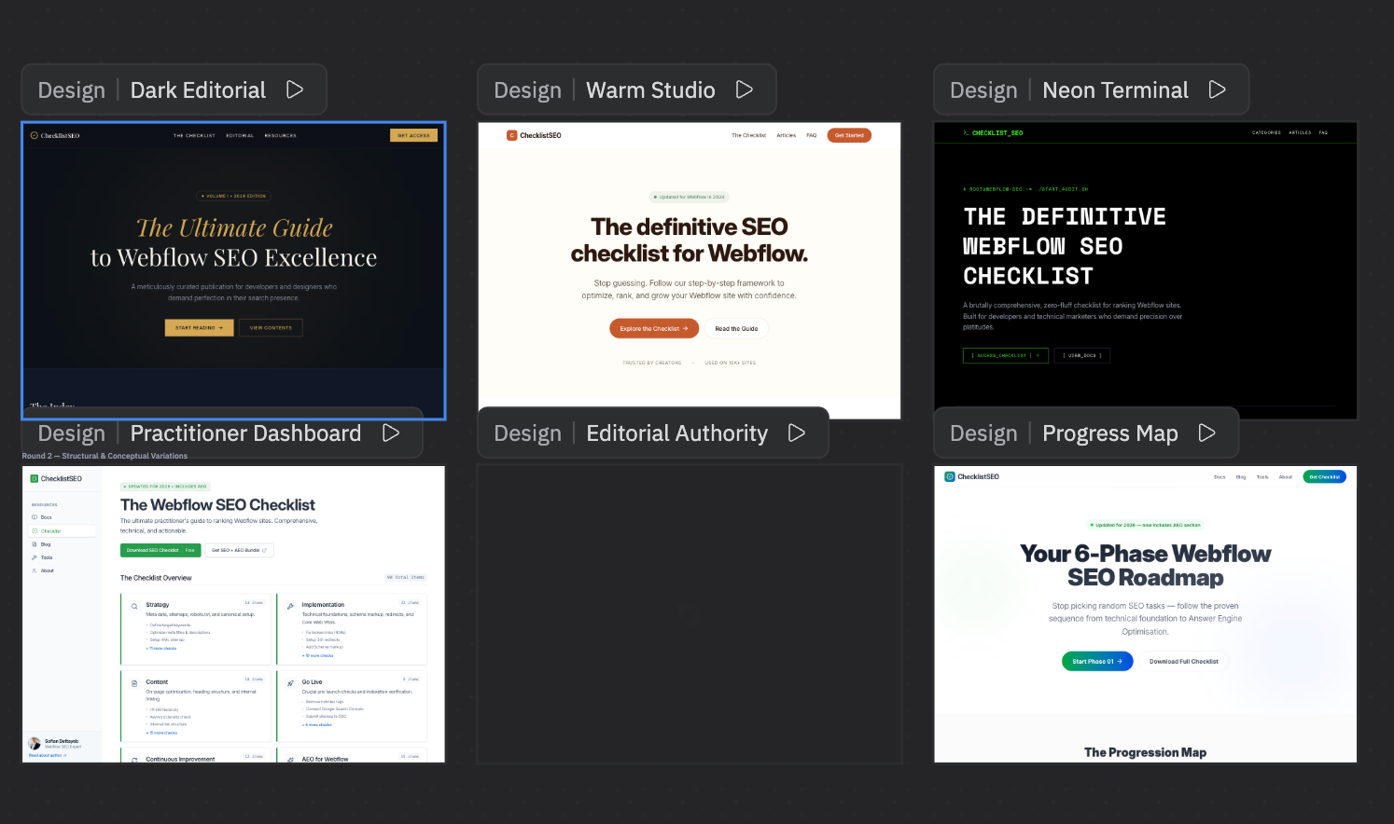Select the Practitioner Dashboard frame label
The height and width of the screenshot is (824, 1394).
pos(245,433)
